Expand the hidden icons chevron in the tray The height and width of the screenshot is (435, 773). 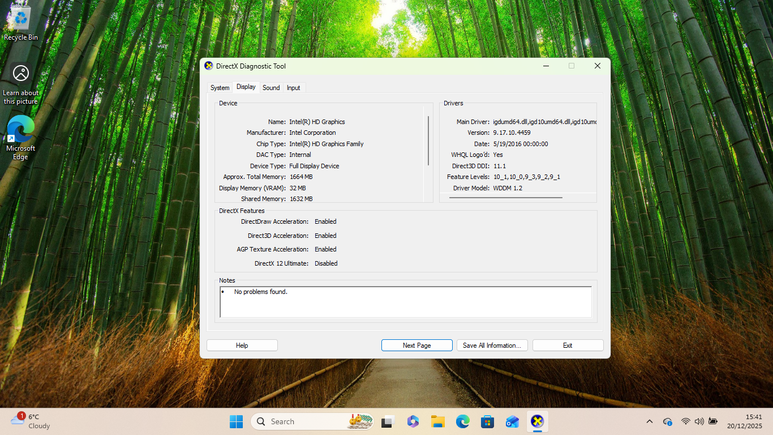tap(650, 421)
